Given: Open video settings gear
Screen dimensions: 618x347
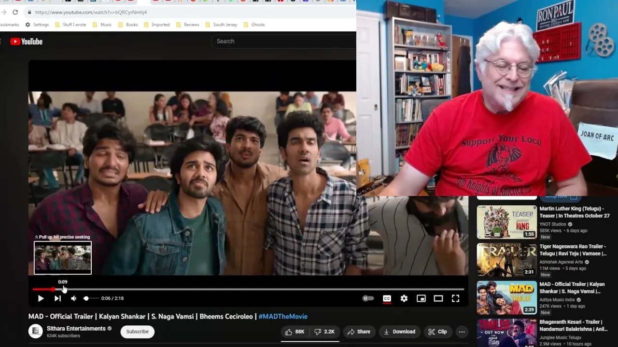Looking at the screenshot, I should [404, 298].
